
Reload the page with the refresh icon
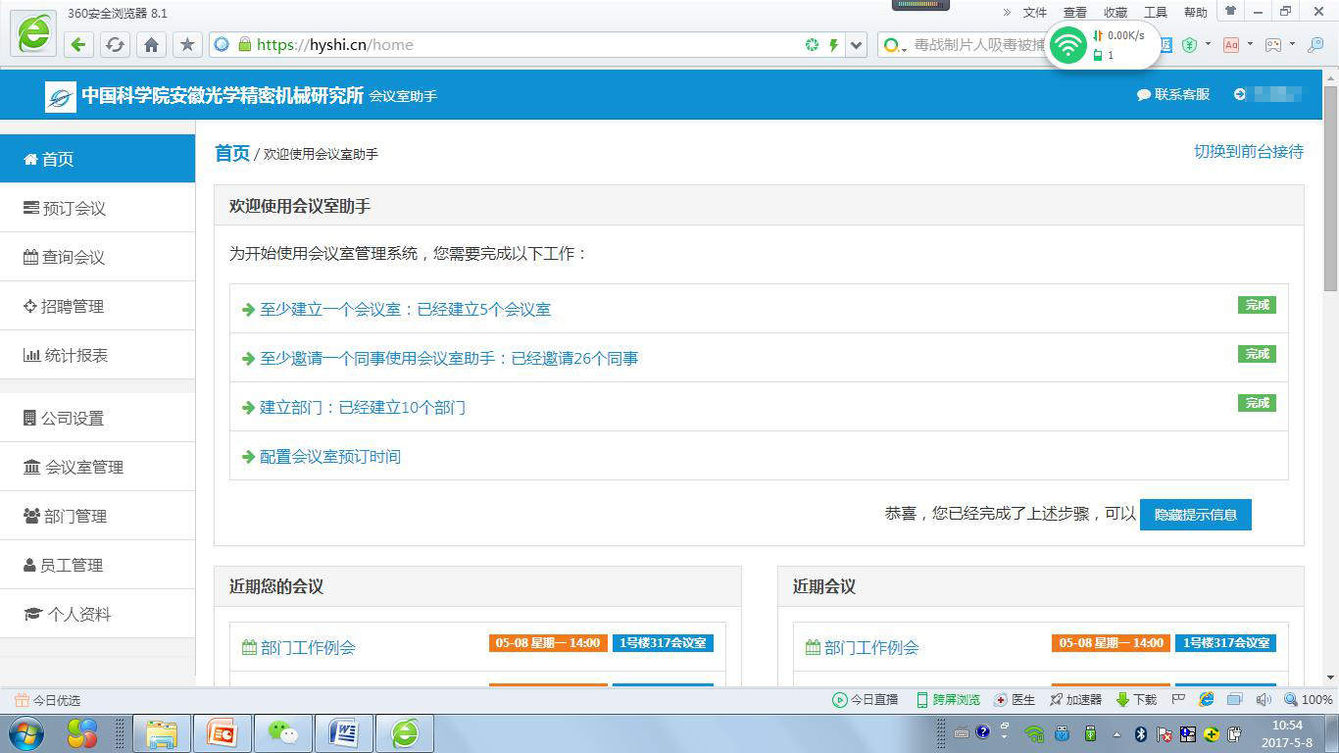click(115, 44)
